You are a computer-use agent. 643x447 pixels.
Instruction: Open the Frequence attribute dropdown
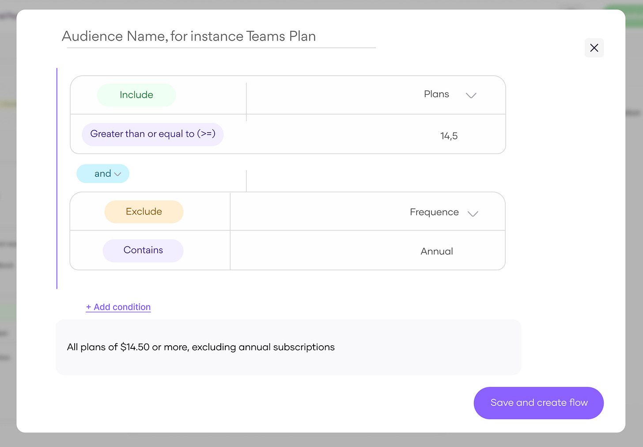tap(434, 212)
